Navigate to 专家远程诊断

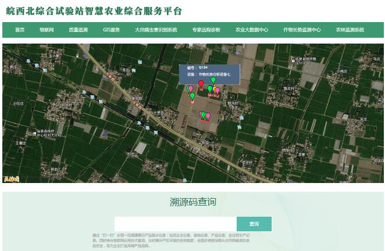tap(206, 30)
